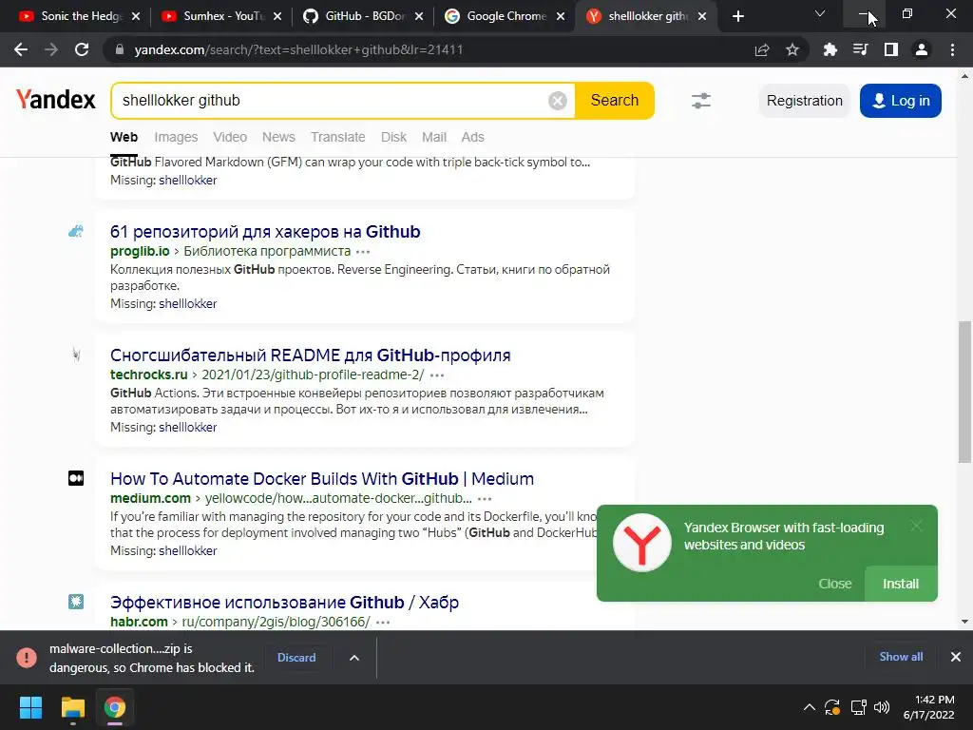Click the techrocks.ru result favicon
This screenshot has height=730, width=973.
tap(76, 355)
